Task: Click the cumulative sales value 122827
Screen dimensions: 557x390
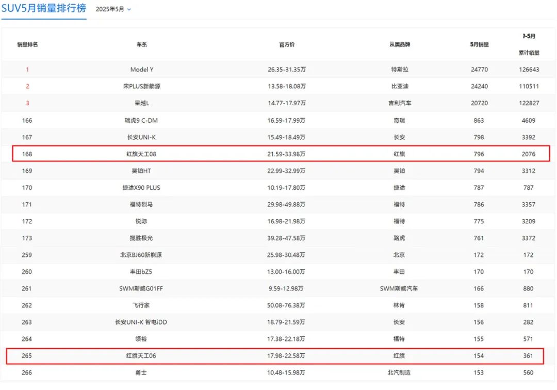Action: click(x=529, y=103)
